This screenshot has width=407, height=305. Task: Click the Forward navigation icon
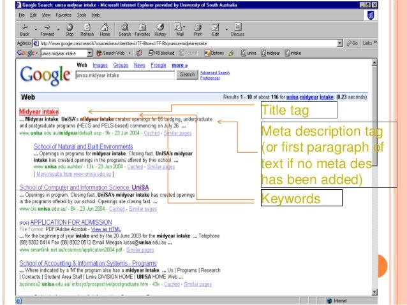coord(47,30)
